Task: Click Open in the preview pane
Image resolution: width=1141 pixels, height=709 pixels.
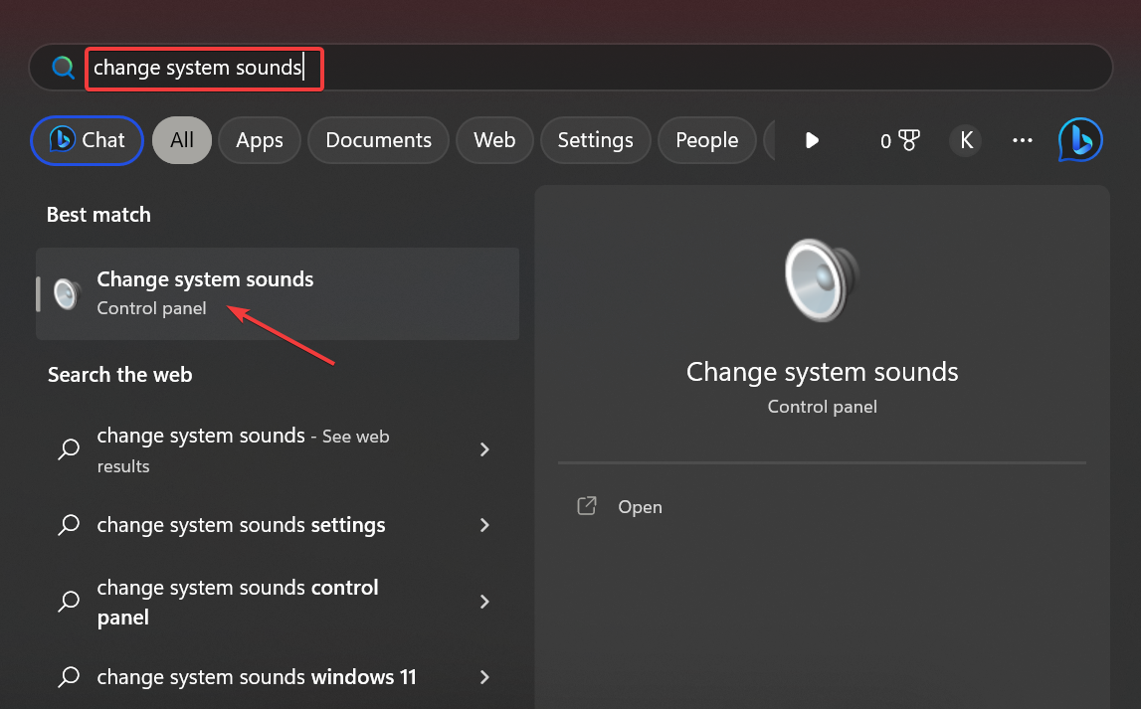Action: click(x=640, y=507)
